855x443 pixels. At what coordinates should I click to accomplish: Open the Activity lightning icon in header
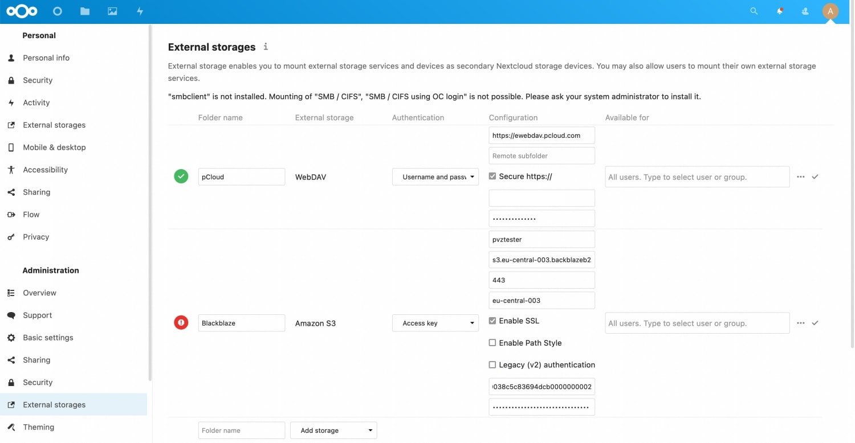140,11
